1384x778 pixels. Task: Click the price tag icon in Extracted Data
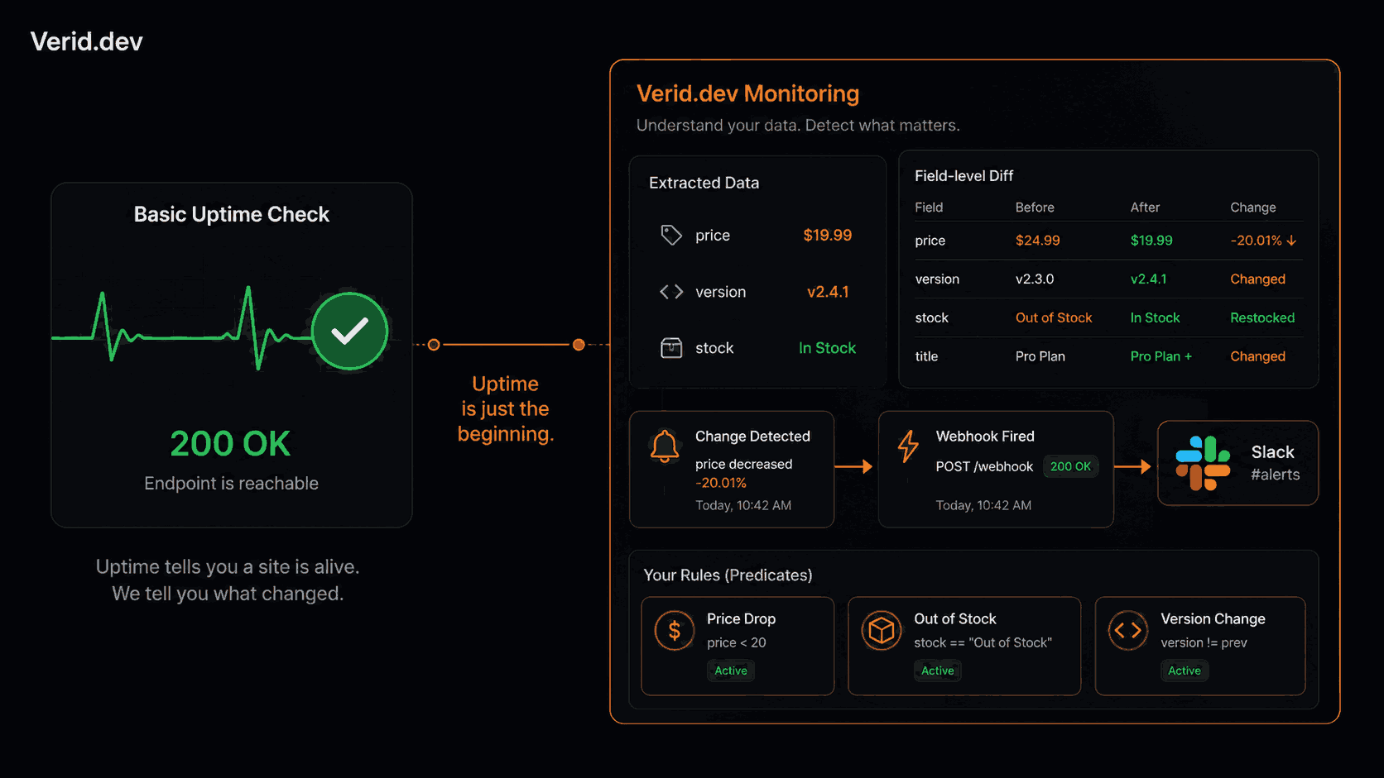point(671,236)
